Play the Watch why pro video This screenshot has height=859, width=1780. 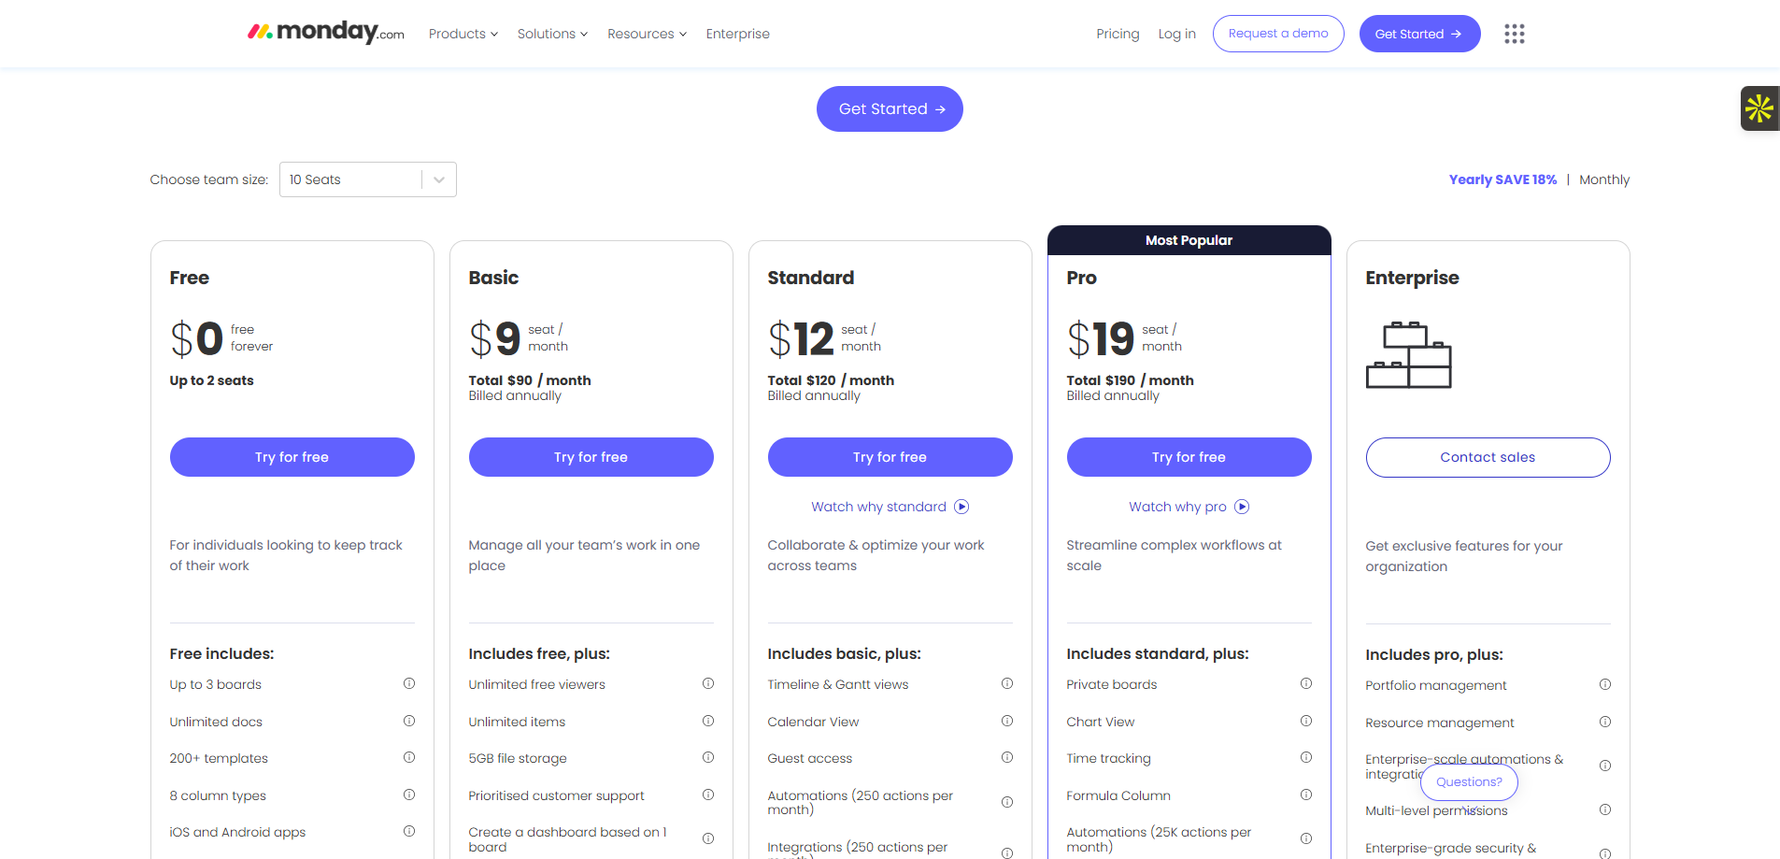[1189, 507]
